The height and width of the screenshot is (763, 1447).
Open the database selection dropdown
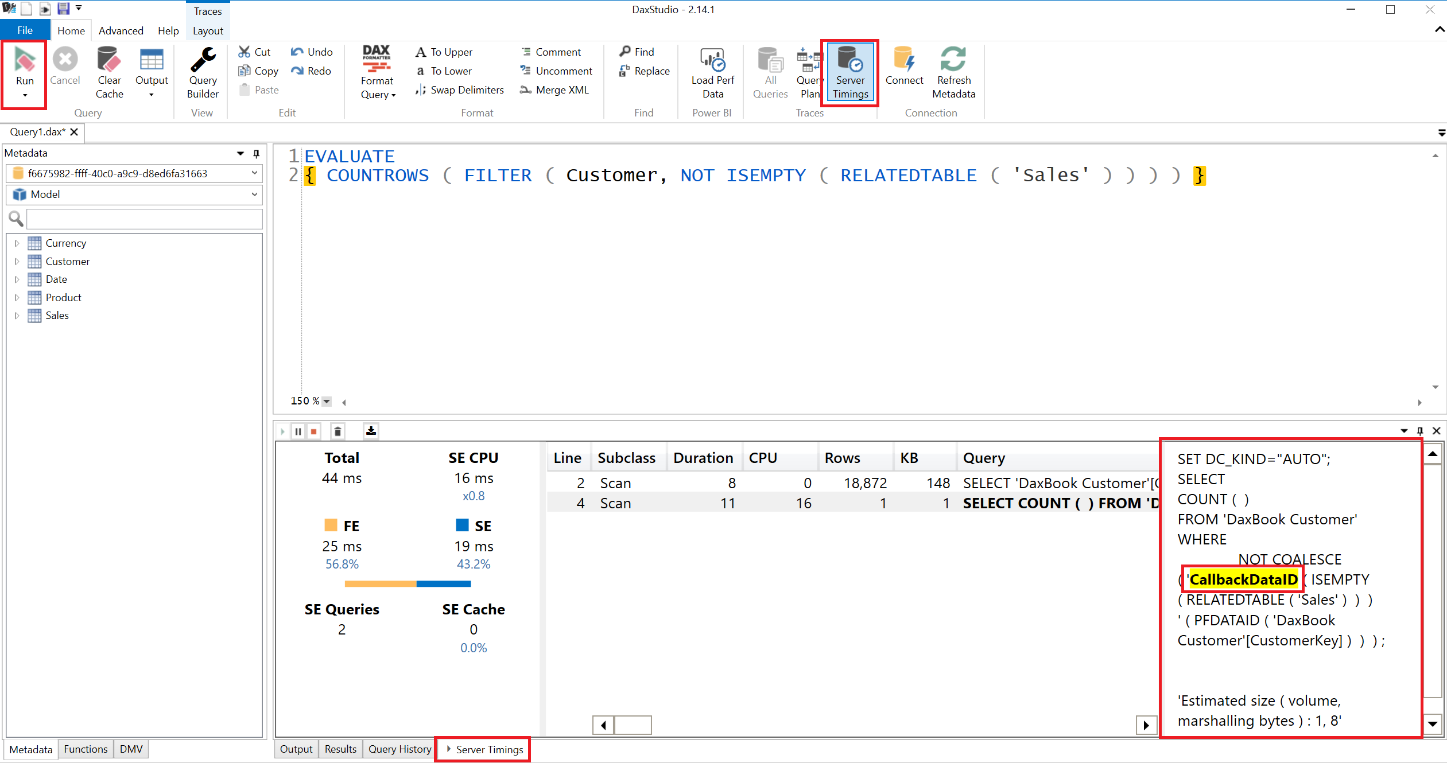click(x=255, y=173)
